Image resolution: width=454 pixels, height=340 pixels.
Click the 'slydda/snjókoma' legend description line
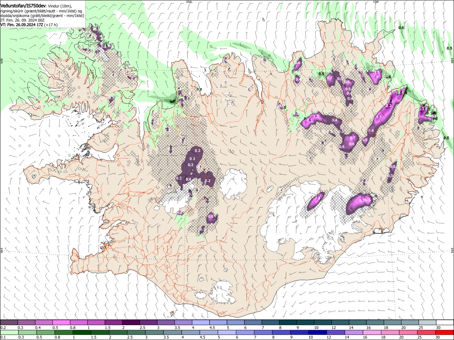coord(42,16)
